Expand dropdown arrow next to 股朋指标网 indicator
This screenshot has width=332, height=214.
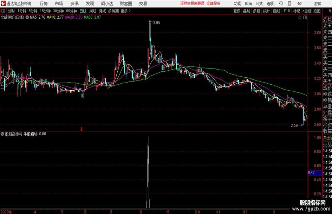2,134
